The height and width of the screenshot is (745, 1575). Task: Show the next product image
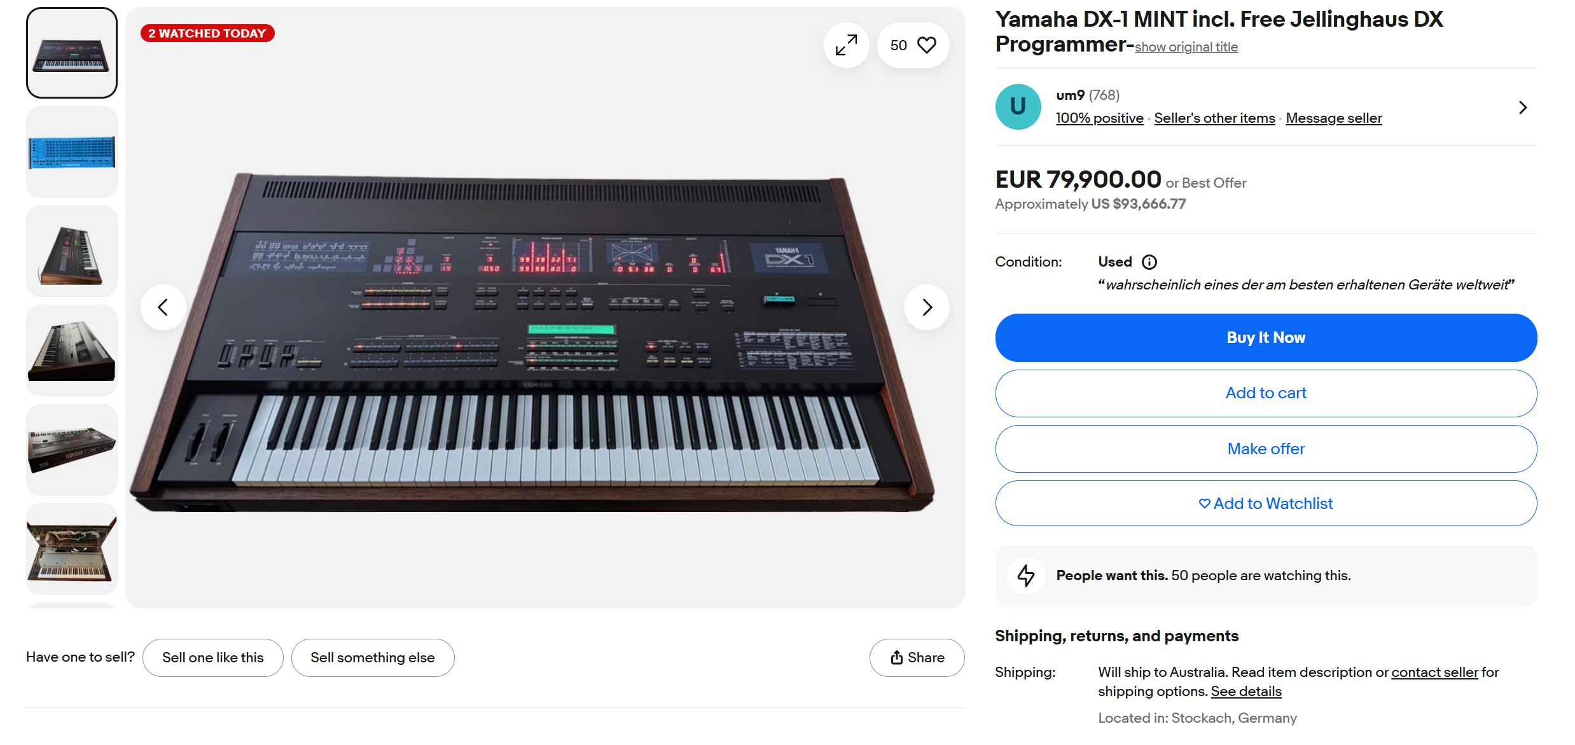click(x=927, y=307)
